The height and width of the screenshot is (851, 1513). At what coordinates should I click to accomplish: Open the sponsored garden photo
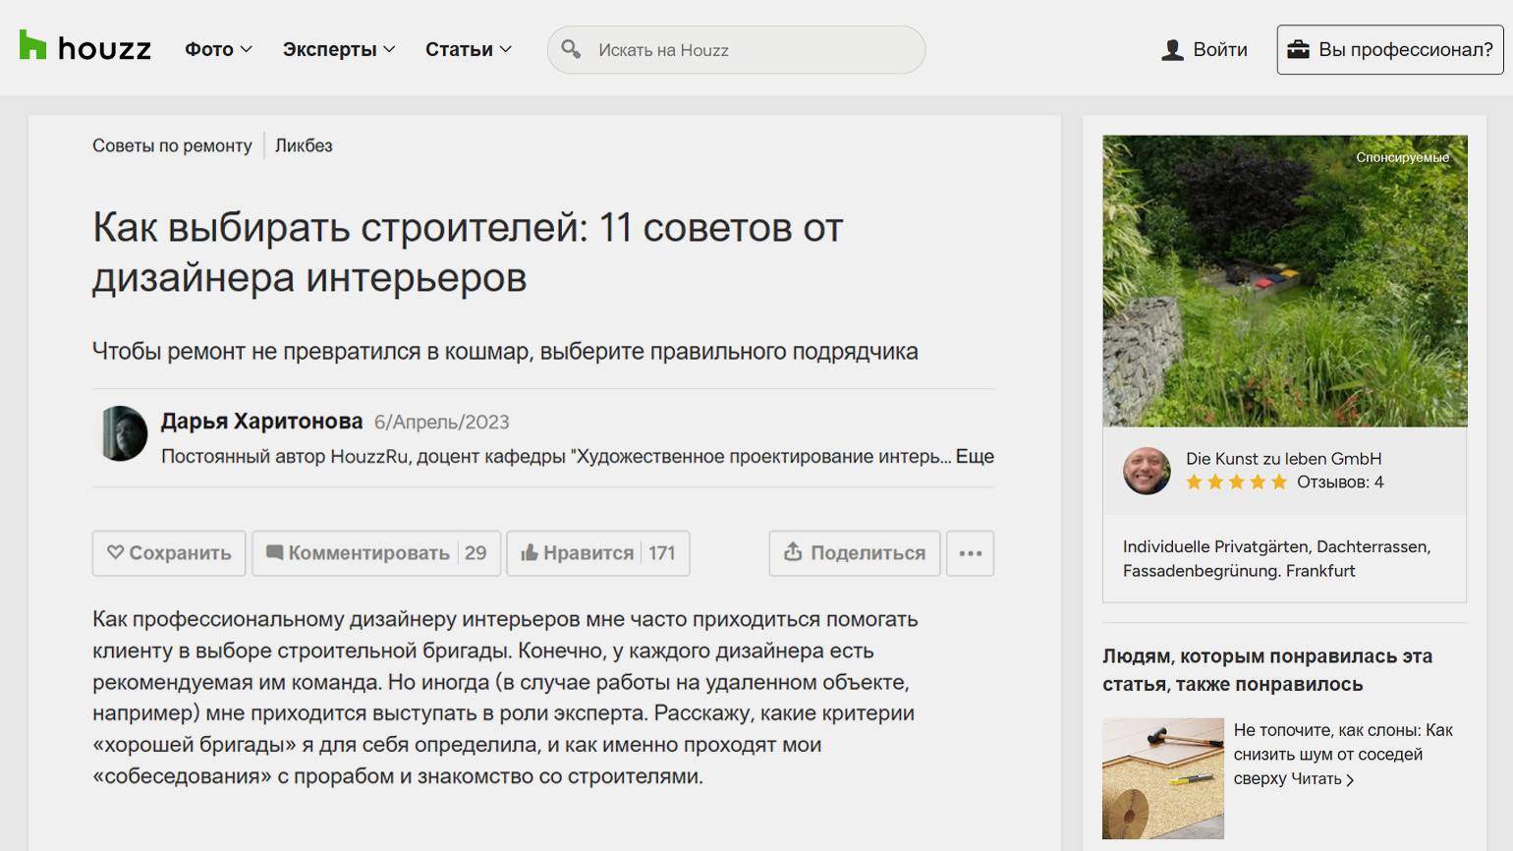click(x=1284, y=281)
